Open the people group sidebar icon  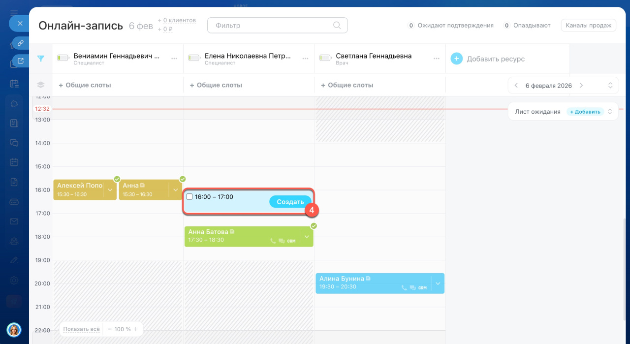14,241
